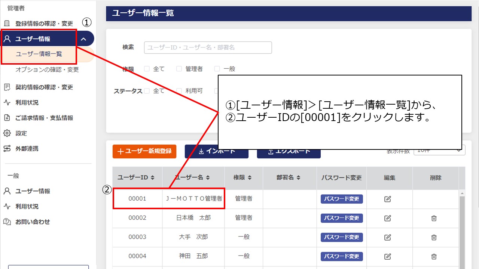Viewport: 479px width, 269px height.
Task: Click edit icon for user 00001
Action: [x=388, y=199]
